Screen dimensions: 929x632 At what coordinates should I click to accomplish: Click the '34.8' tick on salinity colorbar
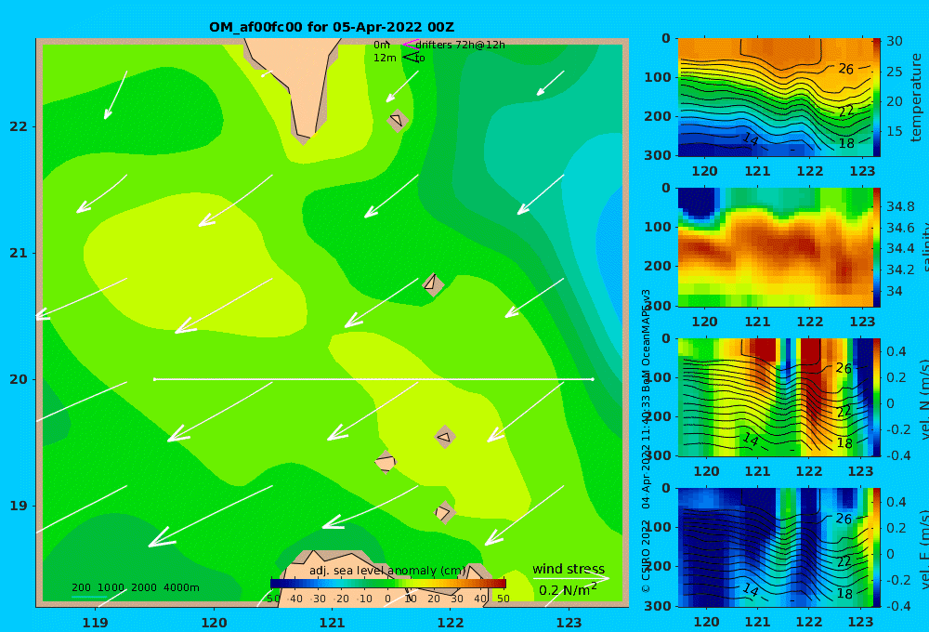(x=900, y=206)
